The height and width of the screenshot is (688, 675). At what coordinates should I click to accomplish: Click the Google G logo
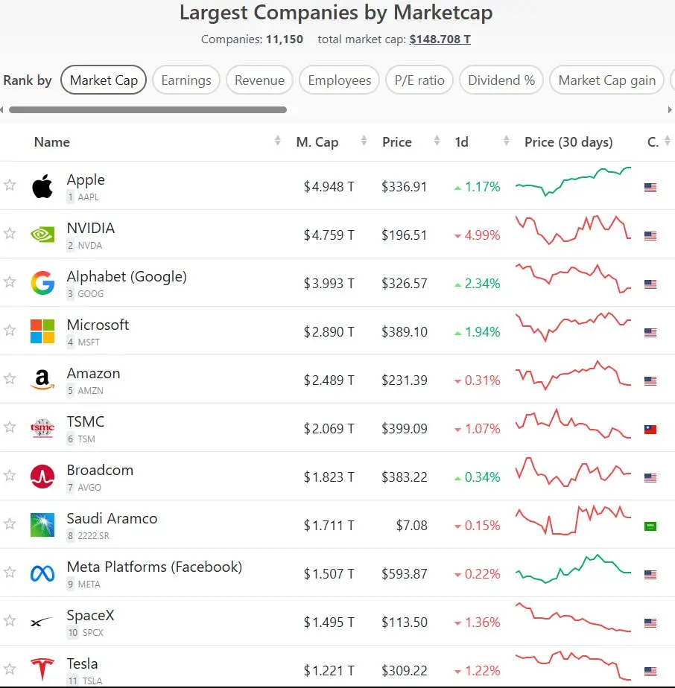coord(42,283)
